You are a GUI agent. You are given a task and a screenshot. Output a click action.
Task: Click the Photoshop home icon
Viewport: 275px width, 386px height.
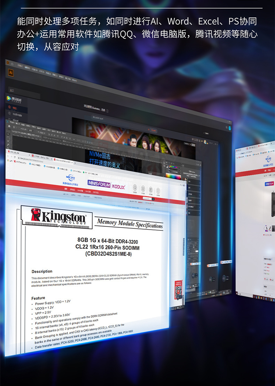pos(9,126)
